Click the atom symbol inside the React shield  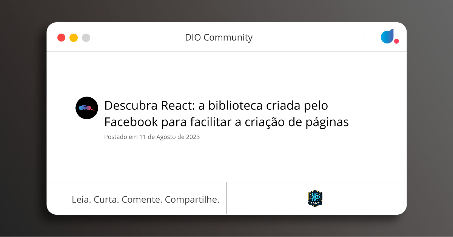pos(315,197)
